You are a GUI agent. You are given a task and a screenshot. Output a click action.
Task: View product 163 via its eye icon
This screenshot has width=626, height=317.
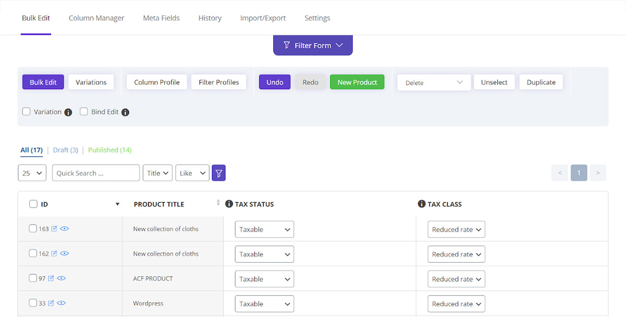(65, 228)
